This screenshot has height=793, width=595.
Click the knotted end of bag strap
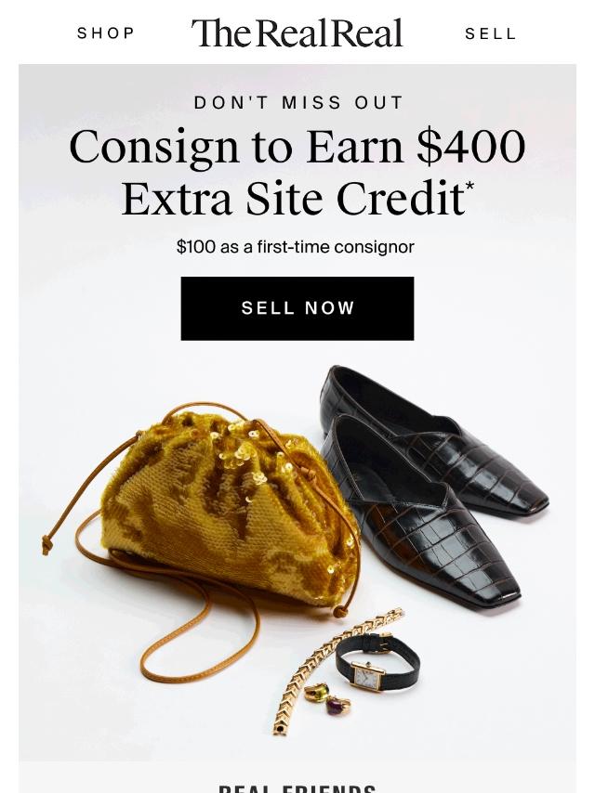point(46,546)
